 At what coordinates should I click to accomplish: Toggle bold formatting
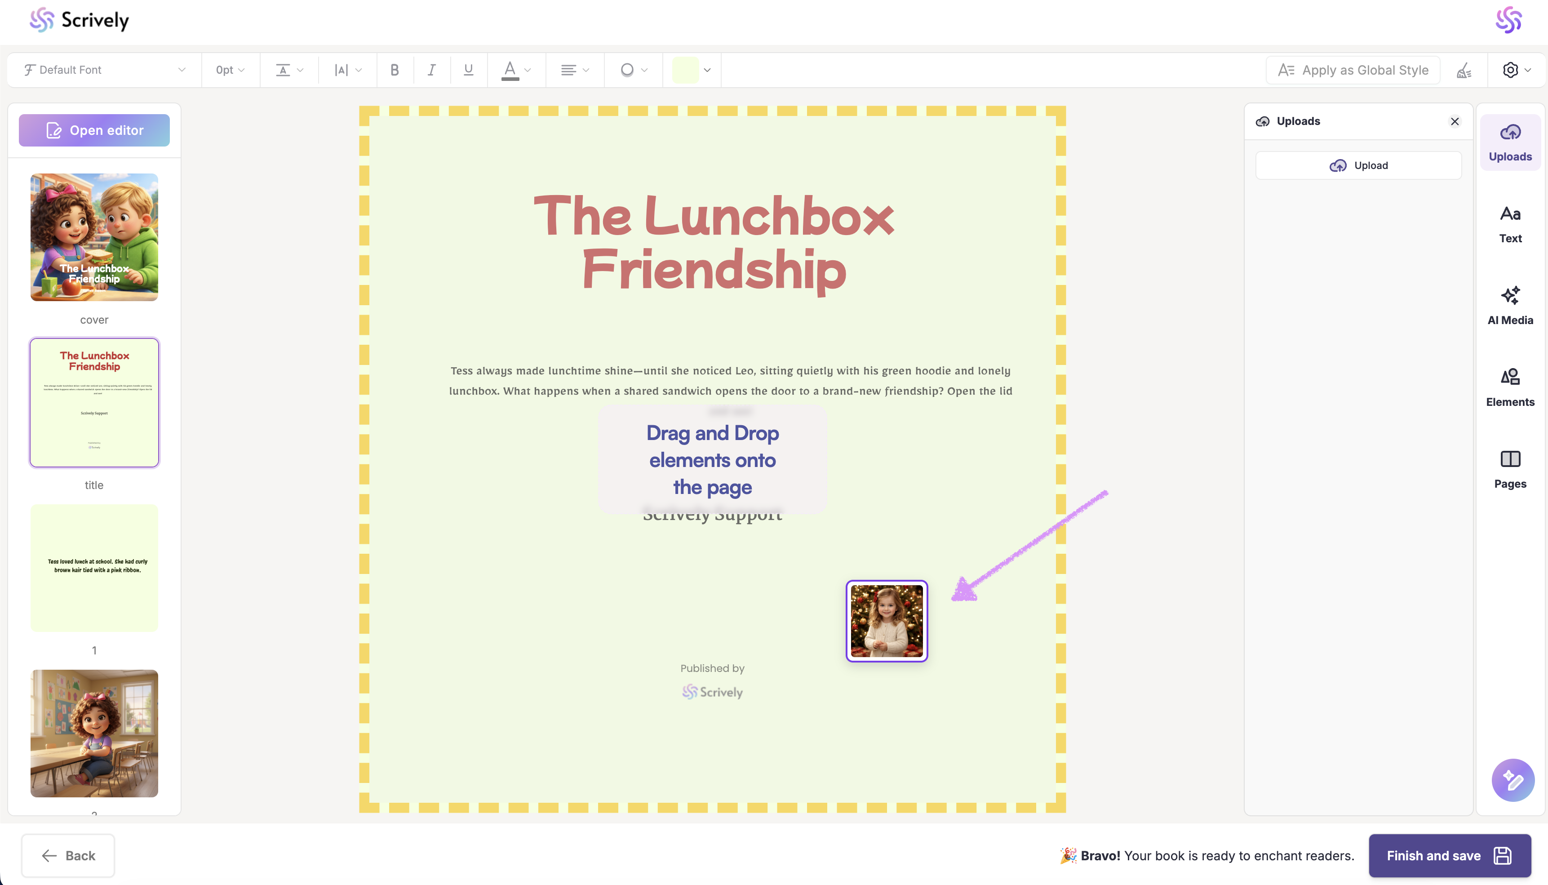coord(394,70)
